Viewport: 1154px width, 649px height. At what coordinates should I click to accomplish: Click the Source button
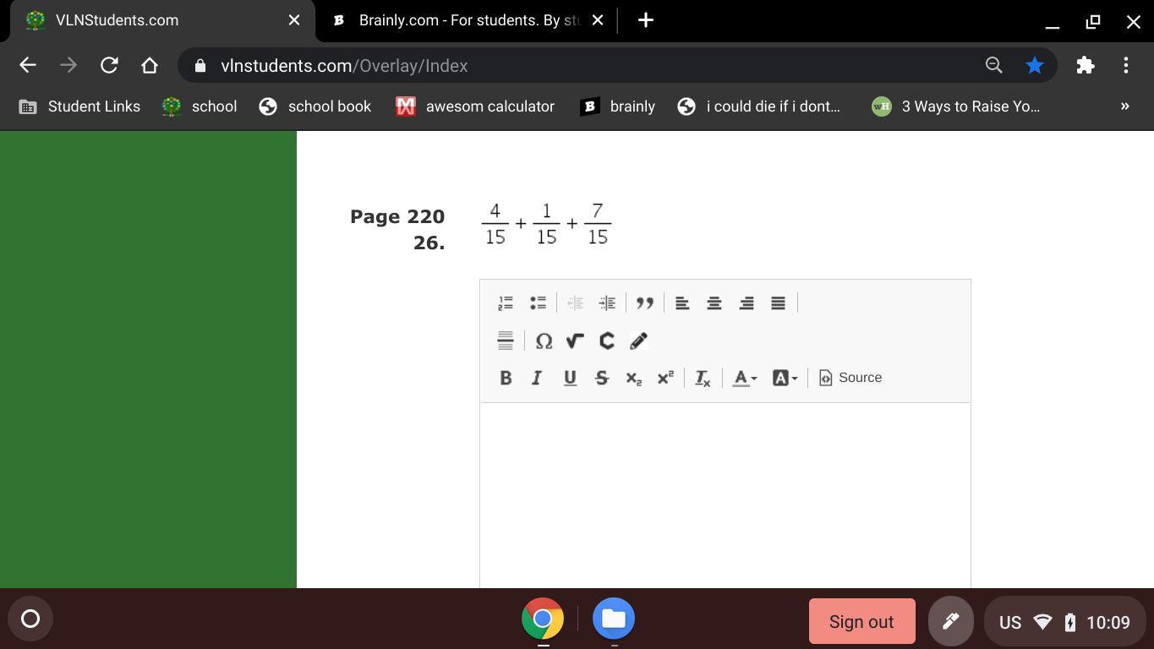point(850,378)
